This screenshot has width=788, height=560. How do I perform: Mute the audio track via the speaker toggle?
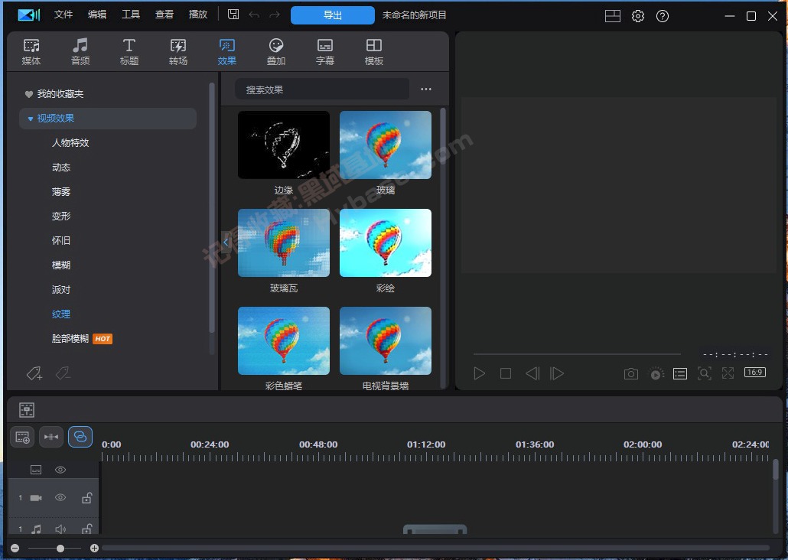[x=60, y=529]
